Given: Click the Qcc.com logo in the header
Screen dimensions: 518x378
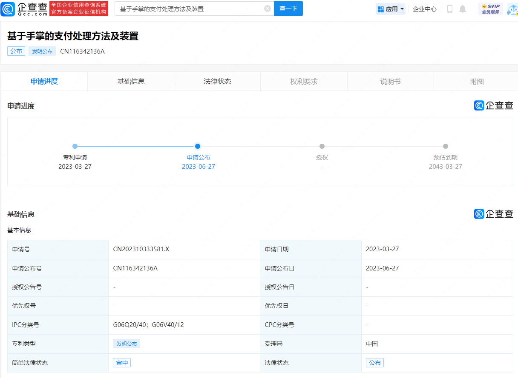Looking at the screenshot, I should pos(24,9).
